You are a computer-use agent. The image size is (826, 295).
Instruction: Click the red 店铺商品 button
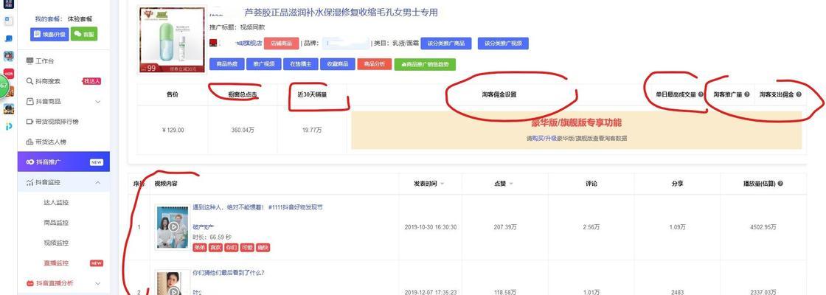281,44
